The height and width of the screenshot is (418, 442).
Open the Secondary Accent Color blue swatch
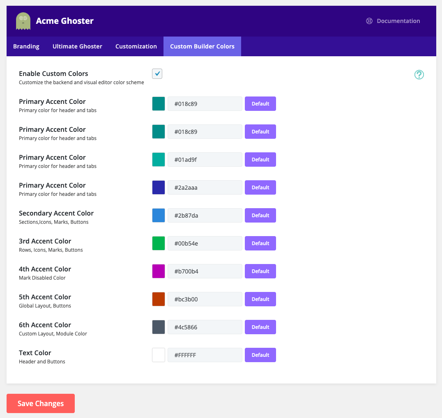(x=159, y=215)
